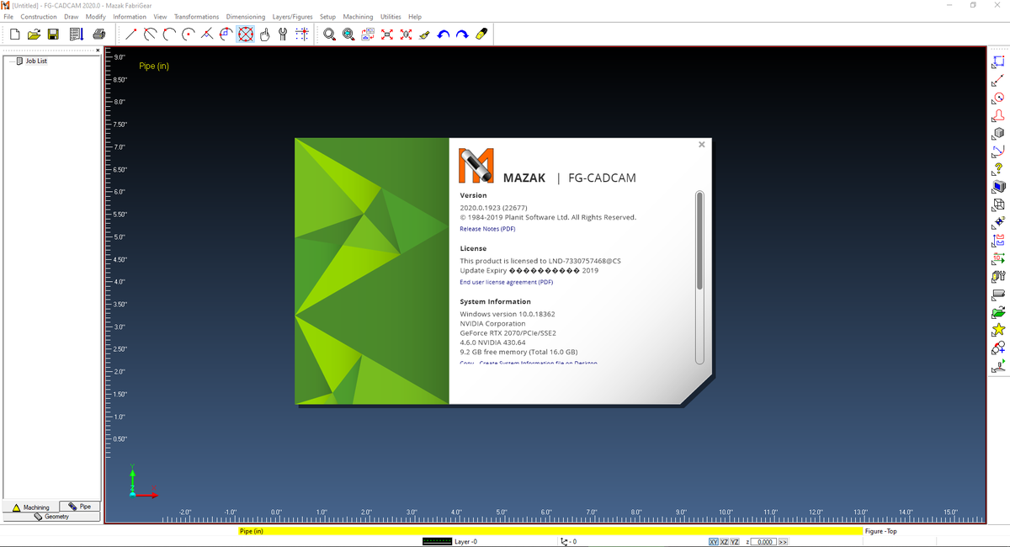Click the red diagonal line icon in right toolbar
Image resolution: width=1010 pixels, height=547 pixels.
(999, 80)
